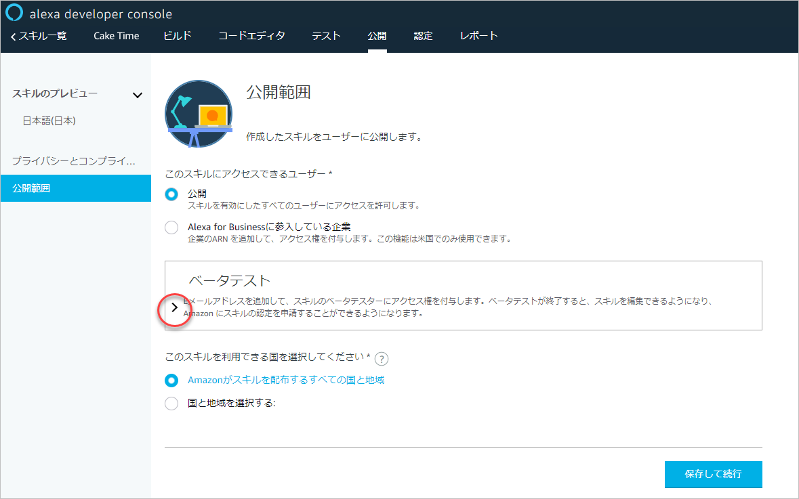This screenshot has height=499, width=799.
Task: Open the 認定 tab
Action: 423,36
